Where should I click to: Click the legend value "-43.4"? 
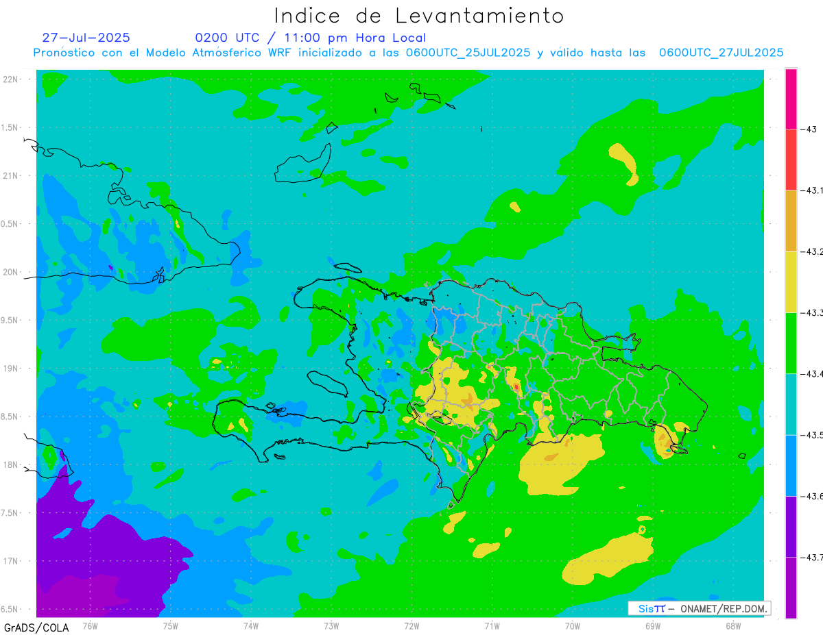click(x=812, y=373)
